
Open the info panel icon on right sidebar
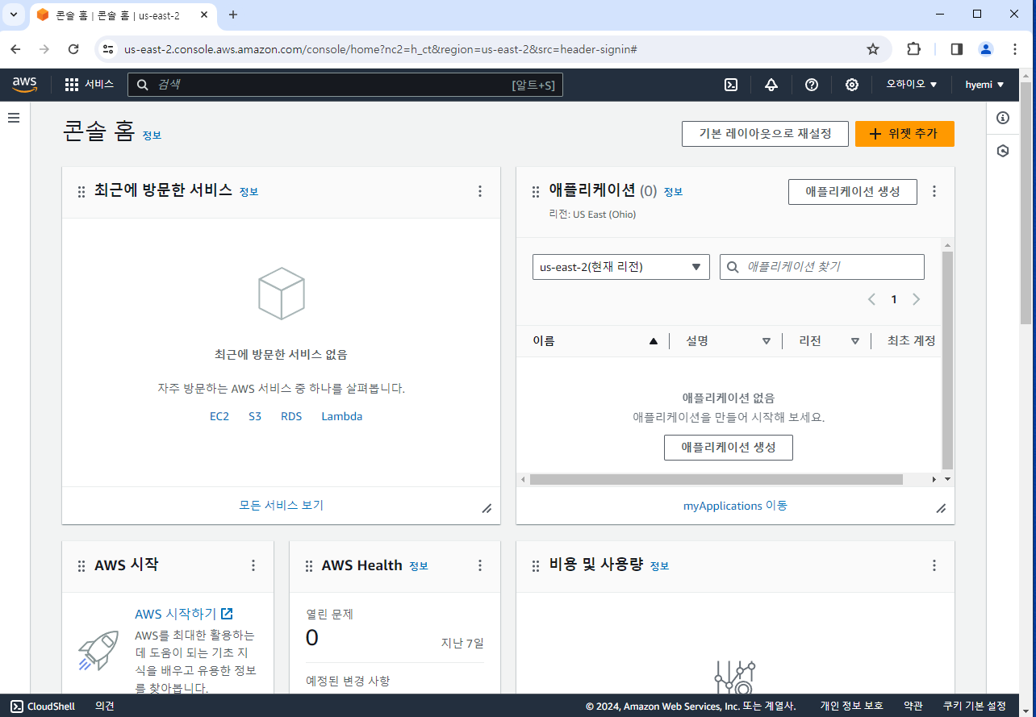pyautogui.click(x=1003, y=118)
